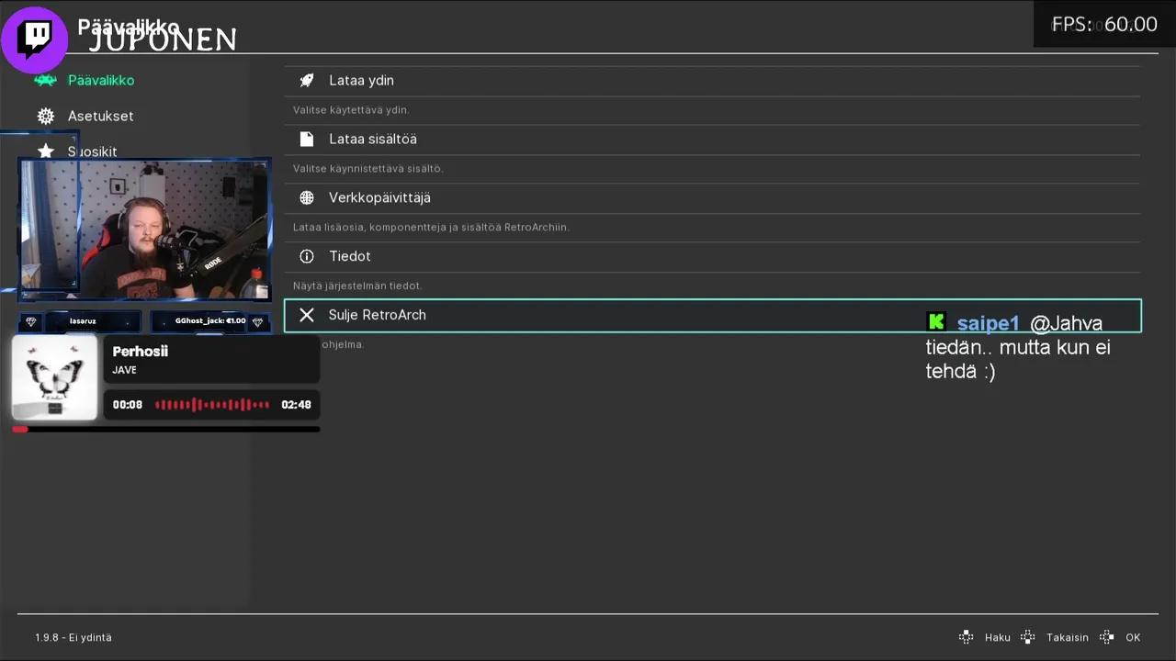Click the OK d-pad icon
Screen dimensions: 1176x661
(1107, 637)
